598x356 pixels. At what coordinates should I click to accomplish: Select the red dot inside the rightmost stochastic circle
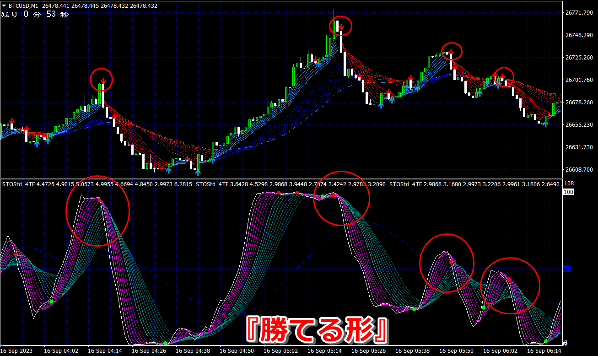click(x=509, y=280)
